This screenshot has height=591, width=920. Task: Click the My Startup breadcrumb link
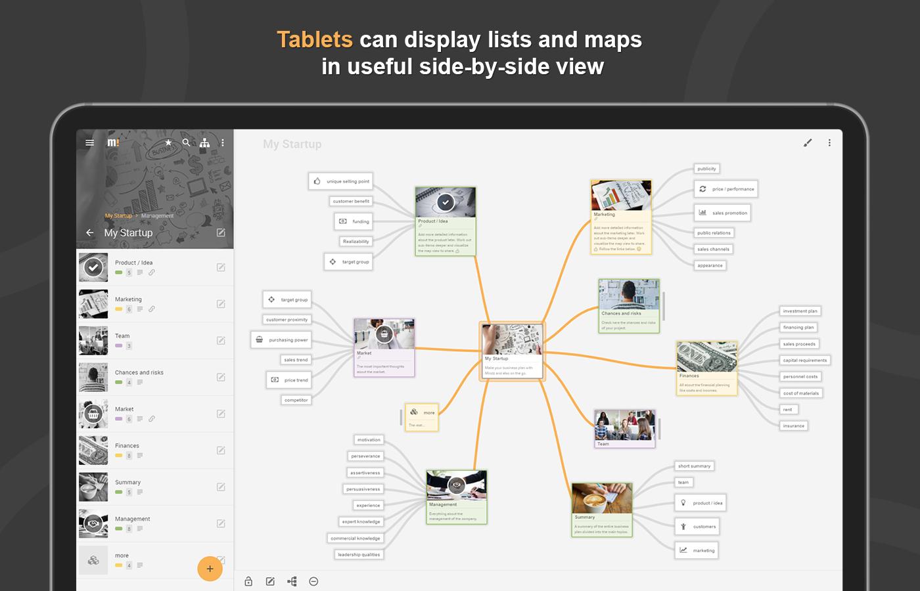[118, 215]
